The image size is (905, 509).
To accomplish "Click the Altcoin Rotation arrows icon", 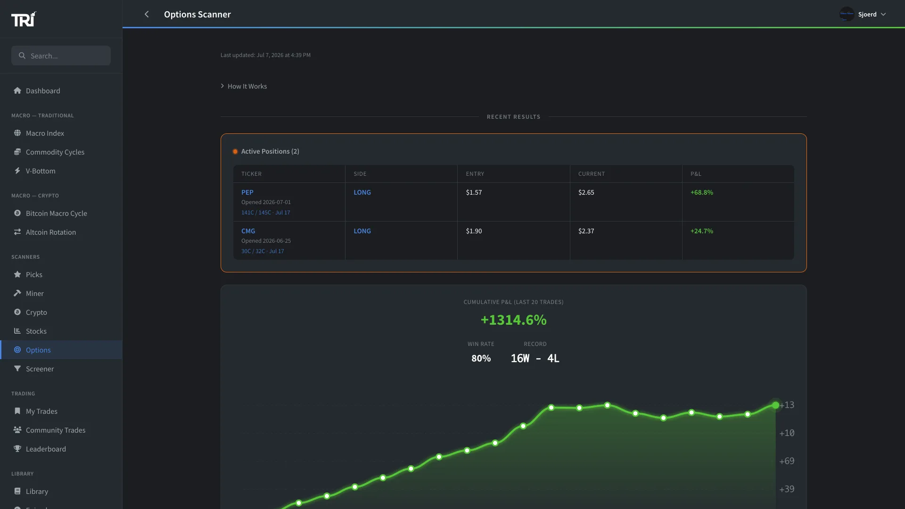I will click(17, 232).
